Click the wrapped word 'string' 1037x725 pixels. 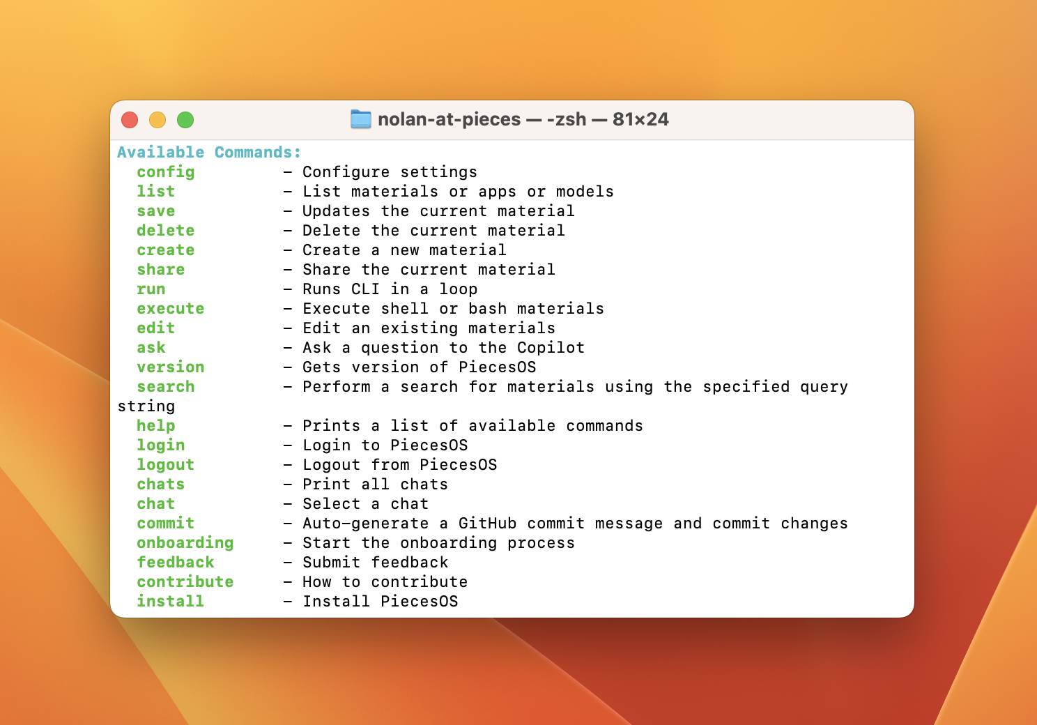point(146,406)
